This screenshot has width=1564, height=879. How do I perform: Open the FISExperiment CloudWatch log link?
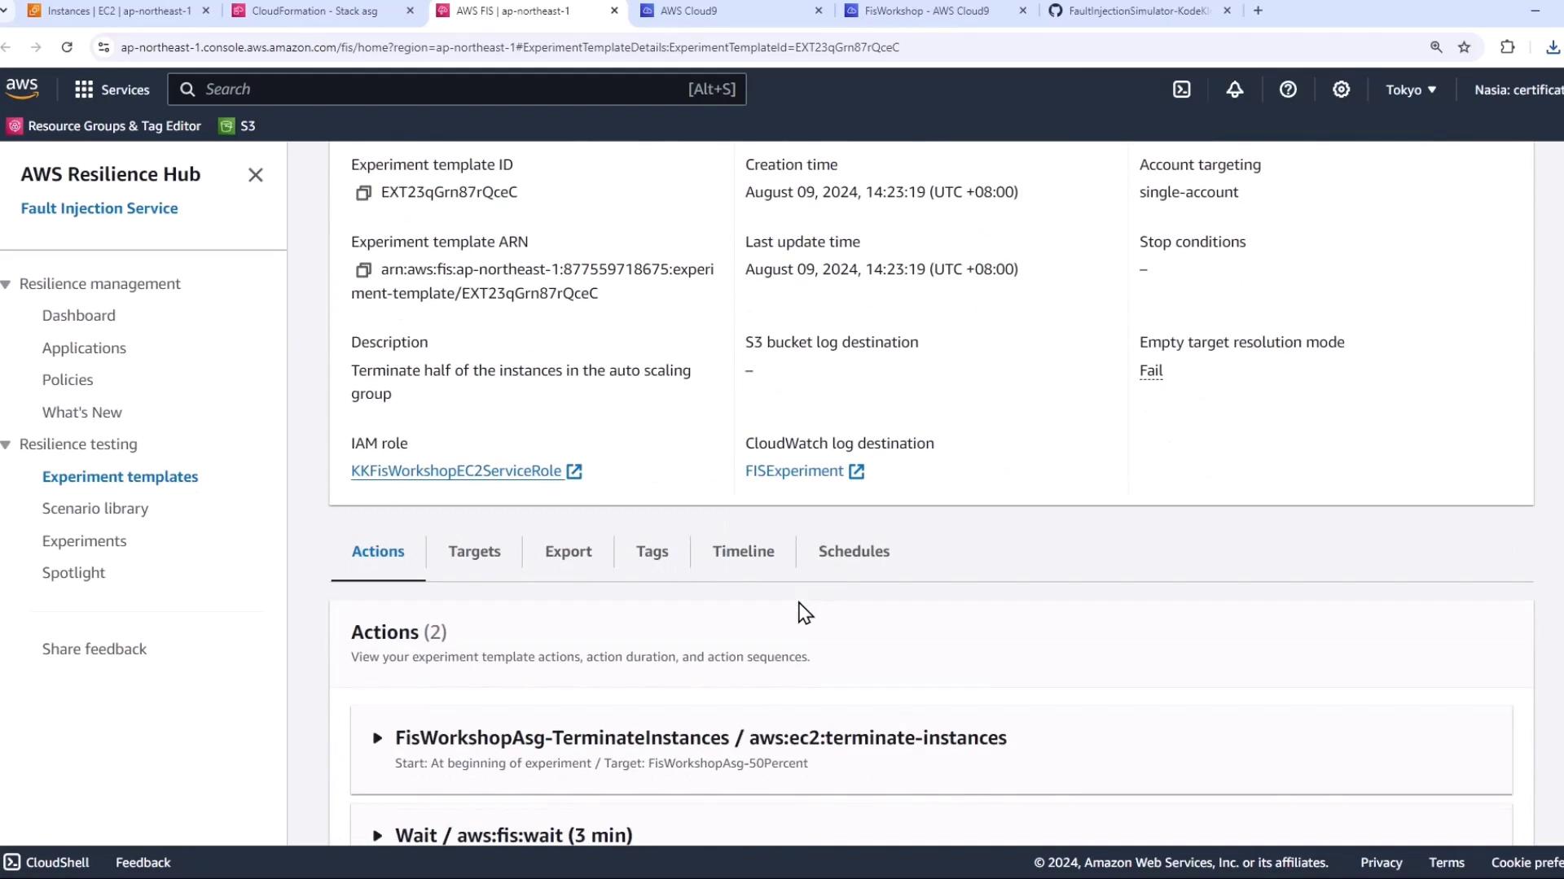pyautogui.click(x=794, y=471)
